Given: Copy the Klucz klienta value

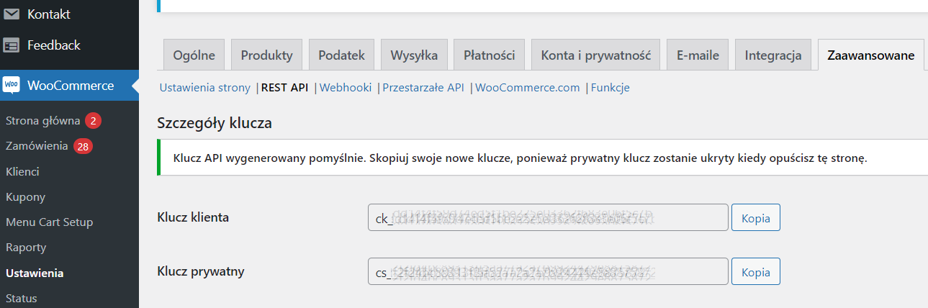Looking at the screenshot, I should point(755,217).
